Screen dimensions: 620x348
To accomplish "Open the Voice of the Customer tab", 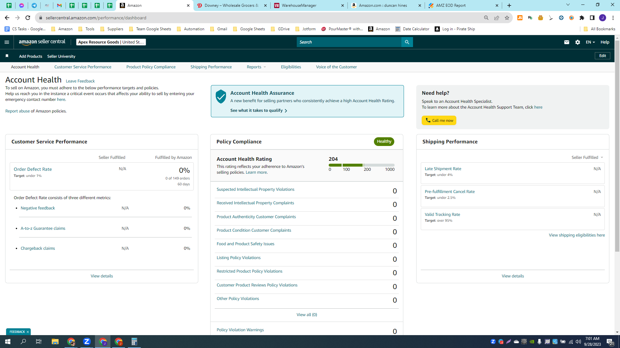I will (x=336, y=67).
